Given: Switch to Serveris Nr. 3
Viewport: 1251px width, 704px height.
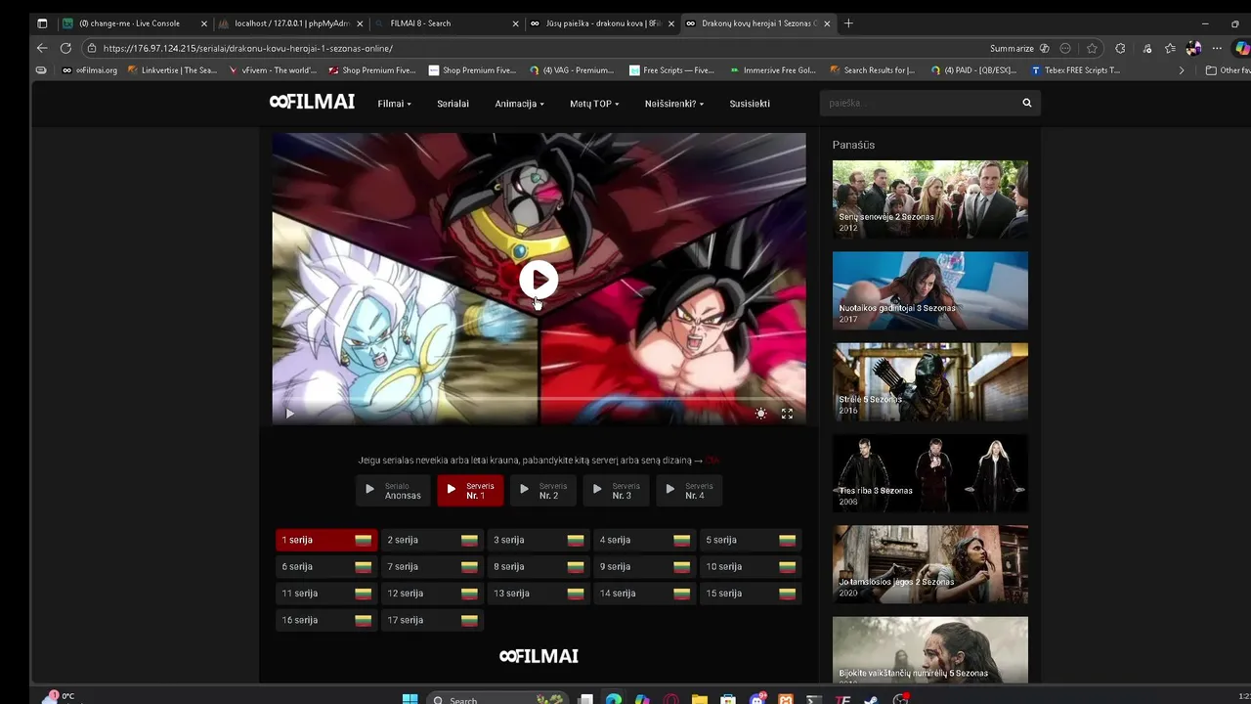Looking at the screenshot, I should point(616,490).
